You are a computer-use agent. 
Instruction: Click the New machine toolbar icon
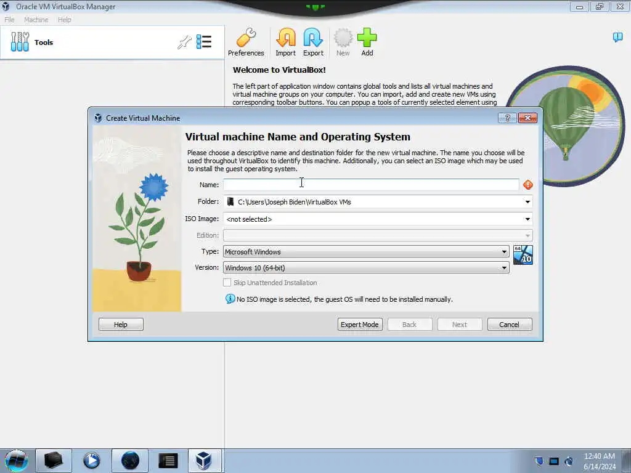pos(343,42)
